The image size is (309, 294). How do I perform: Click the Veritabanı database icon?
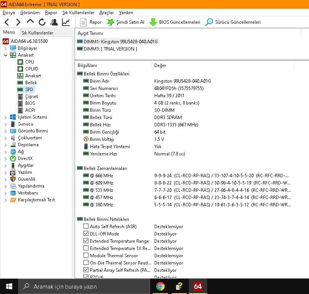(13, 193)
